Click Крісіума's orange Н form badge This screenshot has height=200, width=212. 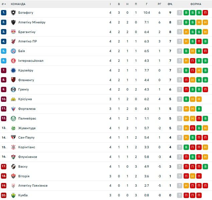coord(199,99)
